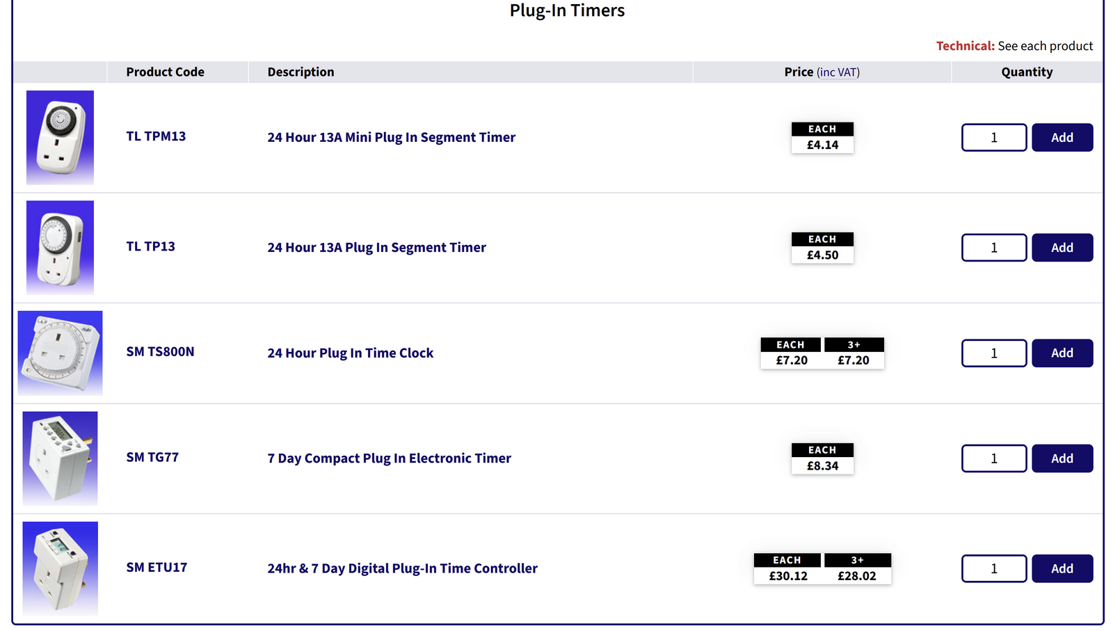Click the inc VAT label in Price header
The height and width of the screenshot is (631, 1113).
[x=838, y=72]
